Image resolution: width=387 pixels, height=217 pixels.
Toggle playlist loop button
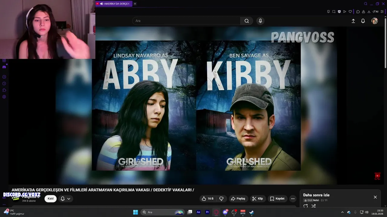306,206
